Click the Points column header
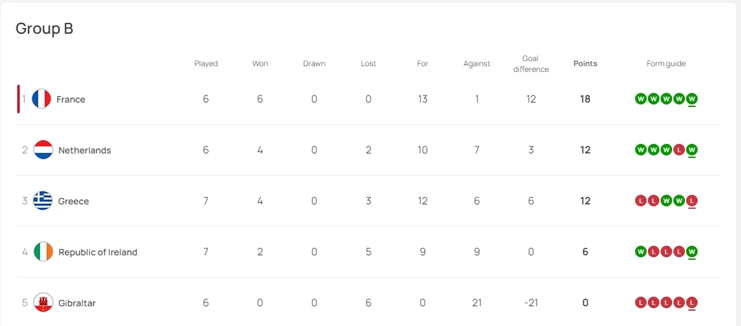The height and width of the screenshot is (326, 741). [x=585, y=64]
